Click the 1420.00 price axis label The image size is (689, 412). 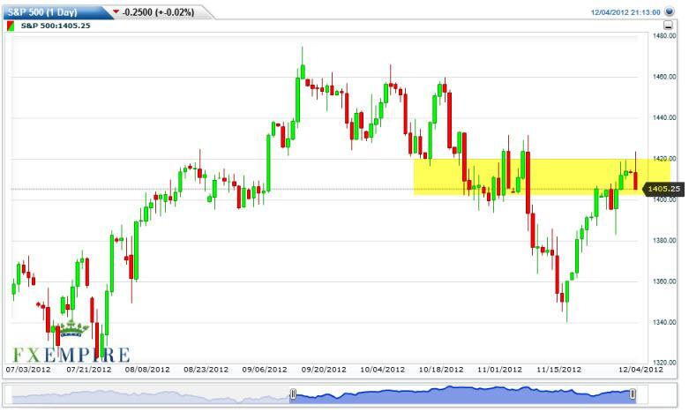664,159
